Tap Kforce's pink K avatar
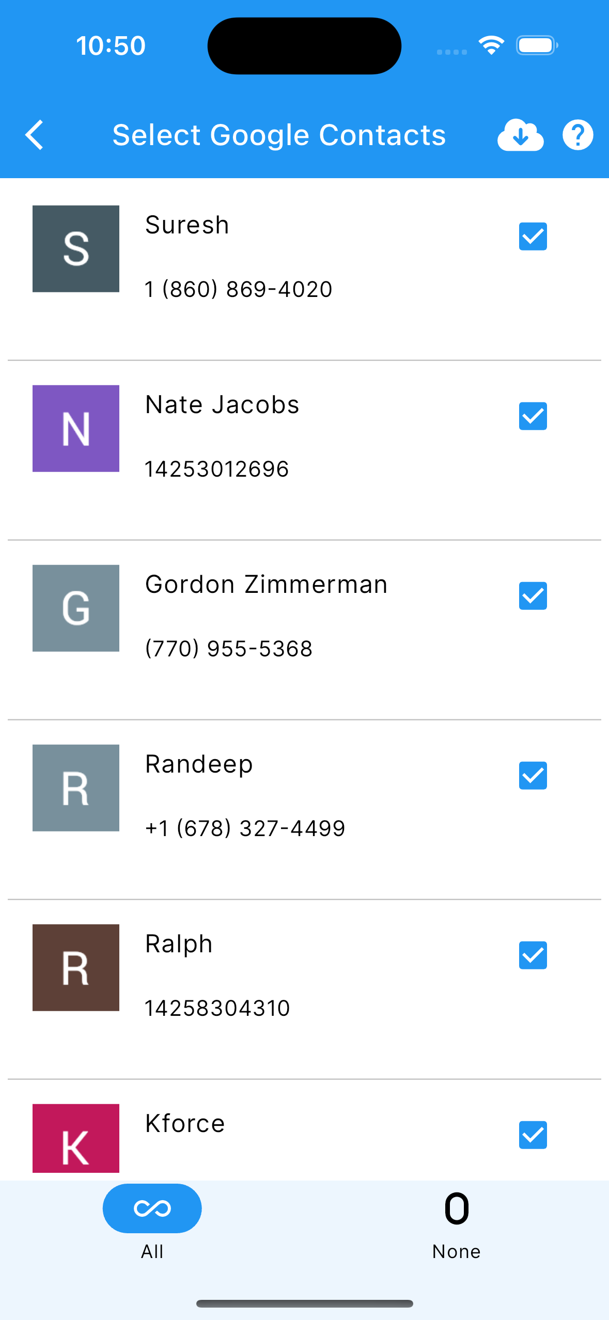 (76, 1139)
